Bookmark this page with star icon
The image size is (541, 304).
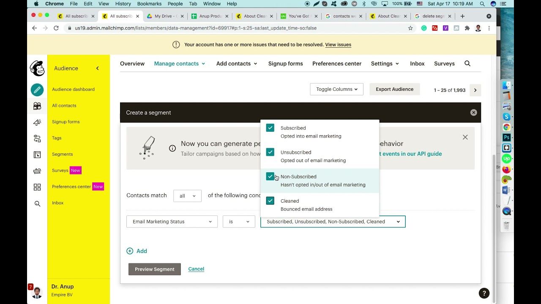coord(410,28)
